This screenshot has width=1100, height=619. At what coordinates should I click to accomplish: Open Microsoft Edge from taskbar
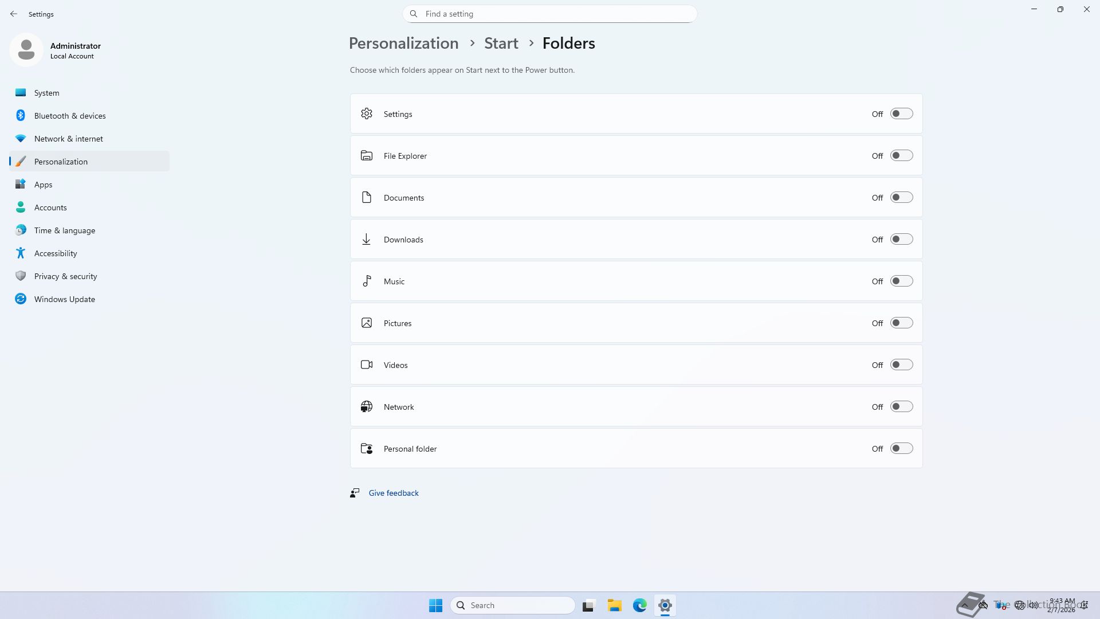click(x=639, y=605)
